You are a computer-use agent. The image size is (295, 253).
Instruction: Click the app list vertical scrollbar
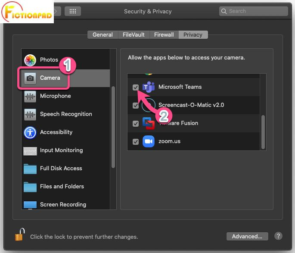click(263, 132)
